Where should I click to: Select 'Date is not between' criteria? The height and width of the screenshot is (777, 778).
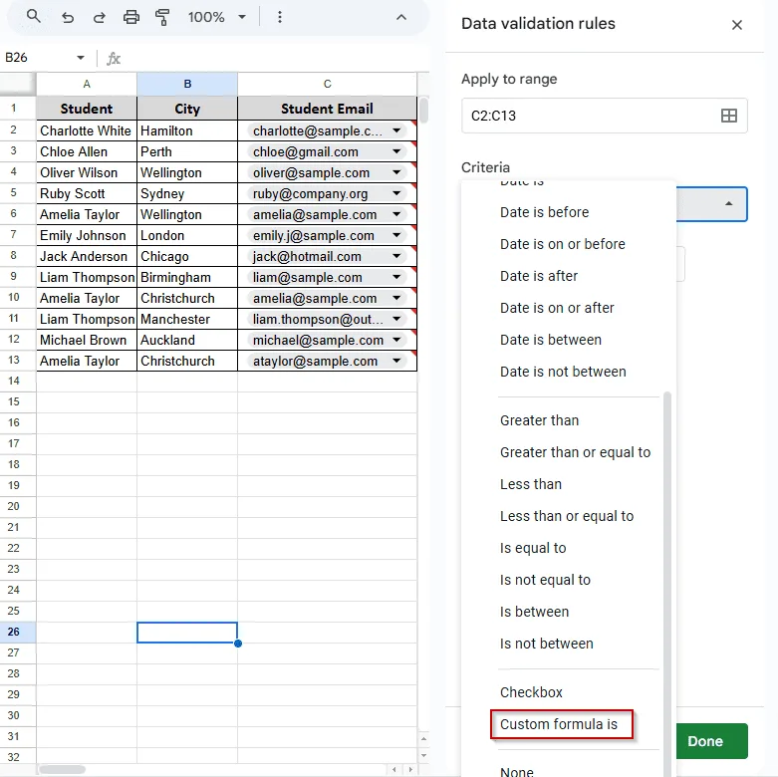563,372
